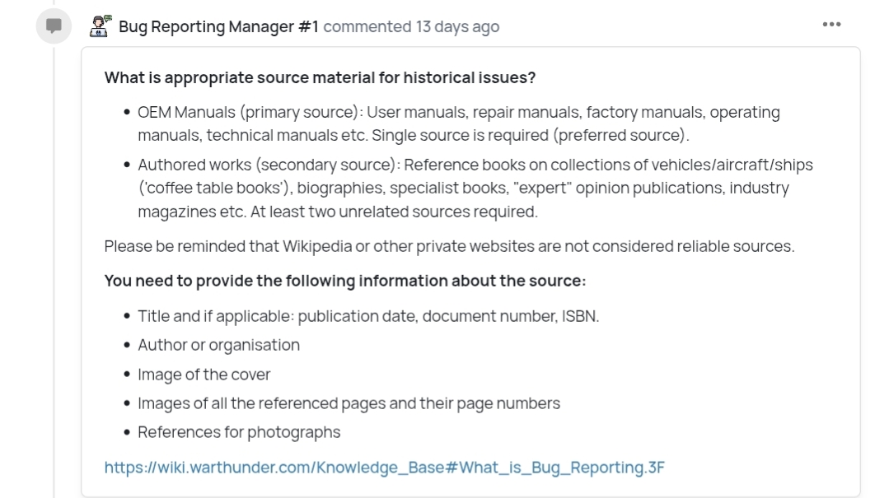The height and width of the screenshot is (498, 889).
Task: Open the Bug Reporting Manager #1 profile name
Action: [218, 26]
